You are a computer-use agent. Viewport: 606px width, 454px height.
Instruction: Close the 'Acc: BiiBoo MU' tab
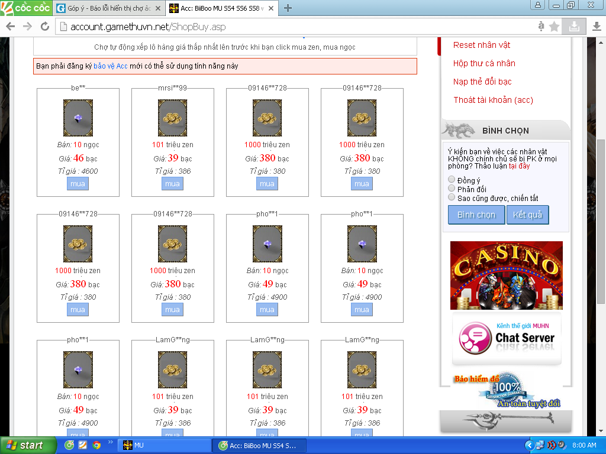271,8
